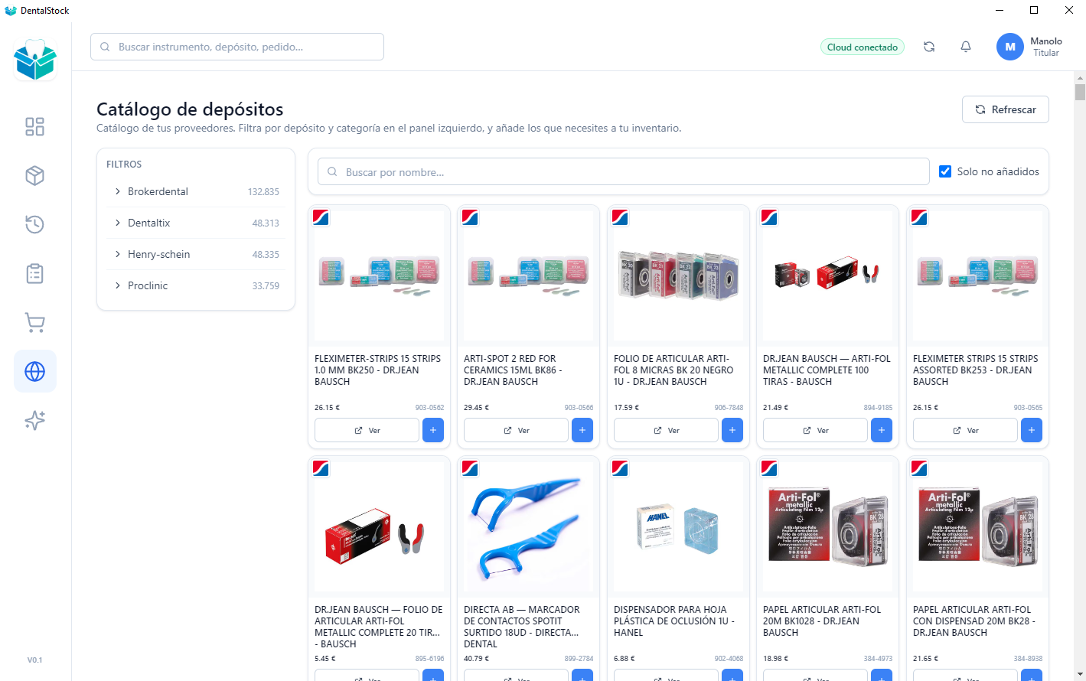1086x681 pixels.
Task: Focus the global search field Buscar instrumento
Action: [x=237, y=47]
